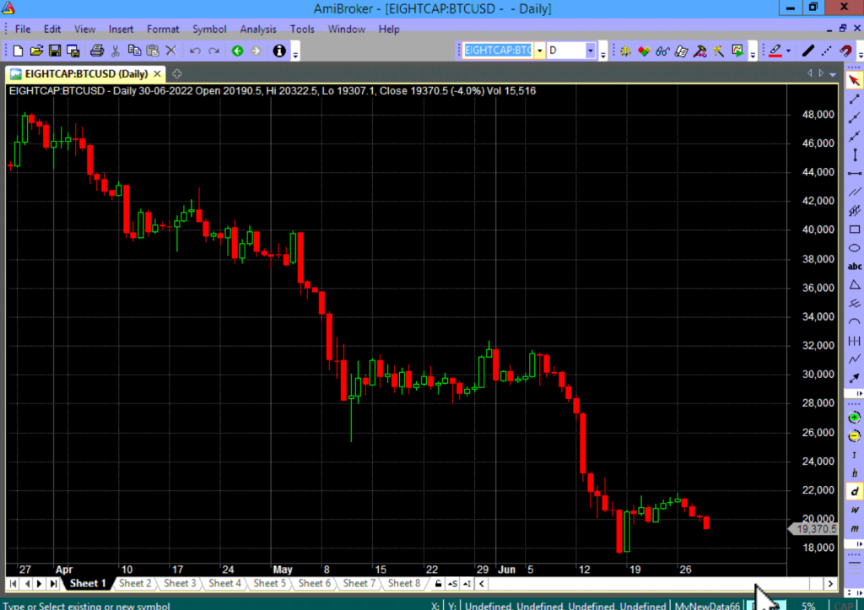Click the dotted line style icon
The image size is (864, 610).
click(x=827, y=51)
